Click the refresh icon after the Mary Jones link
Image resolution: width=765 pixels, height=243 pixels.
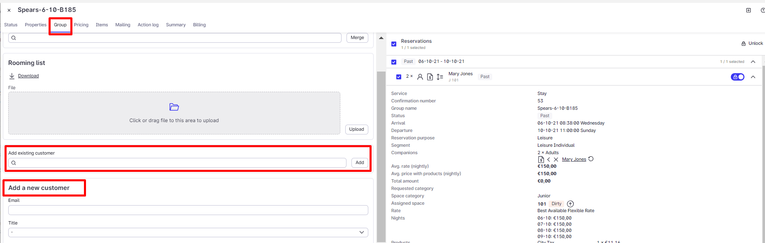(591, 159)
